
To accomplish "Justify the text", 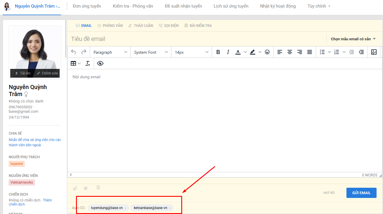I will point(310,52).
